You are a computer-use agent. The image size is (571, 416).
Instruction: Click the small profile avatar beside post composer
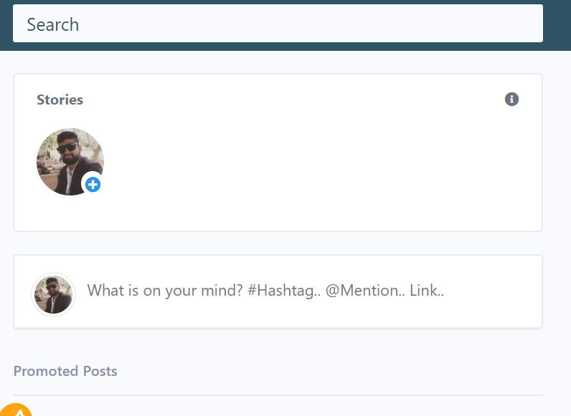(54, 294)
